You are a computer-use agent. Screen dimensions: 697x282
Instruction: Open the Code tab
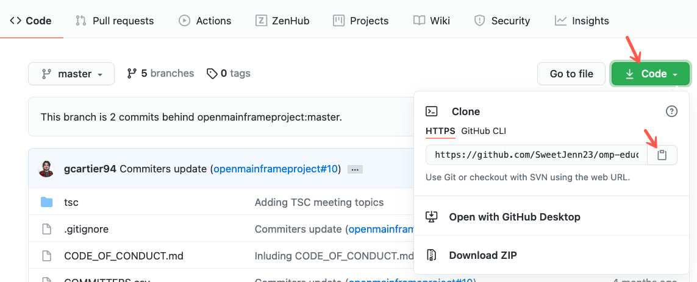[30, 21]
